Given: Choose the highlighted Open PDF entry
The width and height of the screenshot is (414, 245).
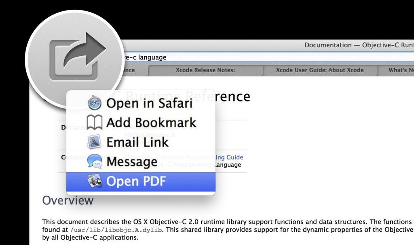Looking at the screenshot, I should click(x=141, y=182).
